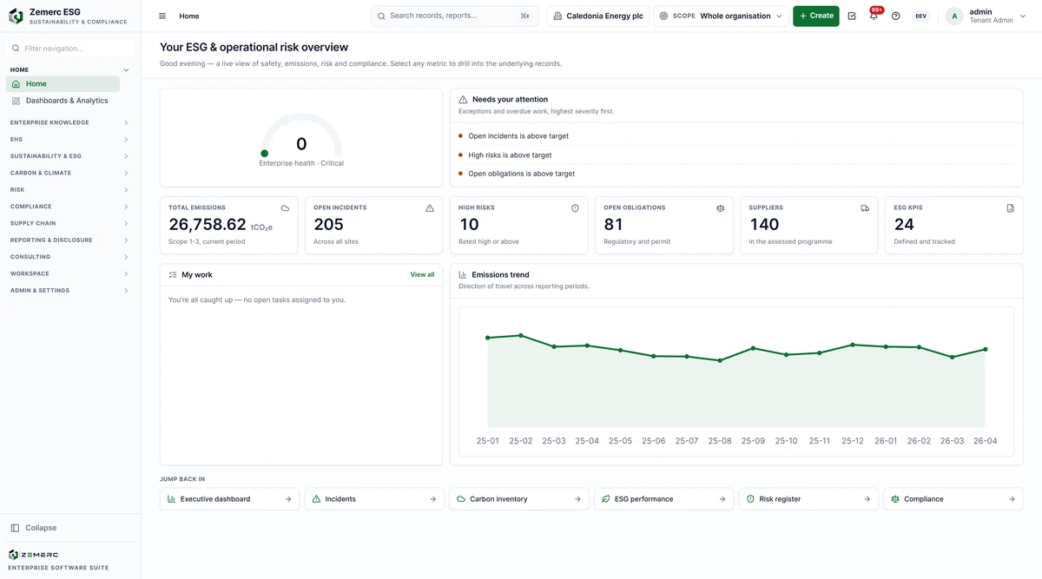Viewport: 1042px width, 579px height.
Task: Open the notifications bell icon
Action: coord(874,16)
